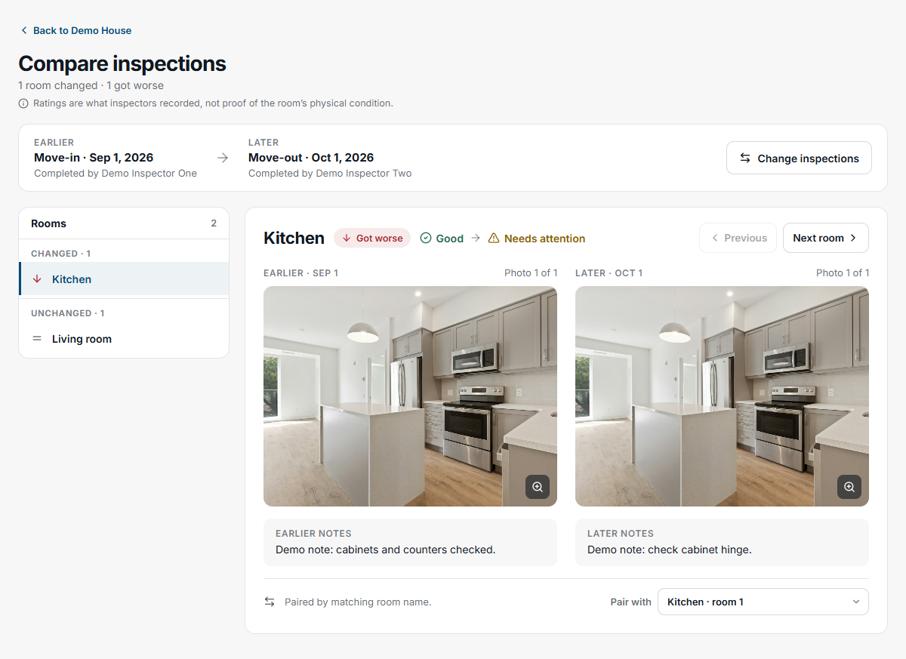Click the equals icon beside Living room
Viewport: 906px width, 659px height.
tap(37, 339)
